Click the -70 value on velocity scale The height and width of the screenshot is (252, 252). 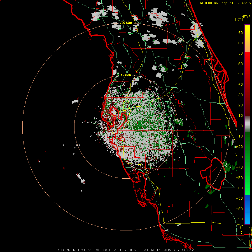240,199
